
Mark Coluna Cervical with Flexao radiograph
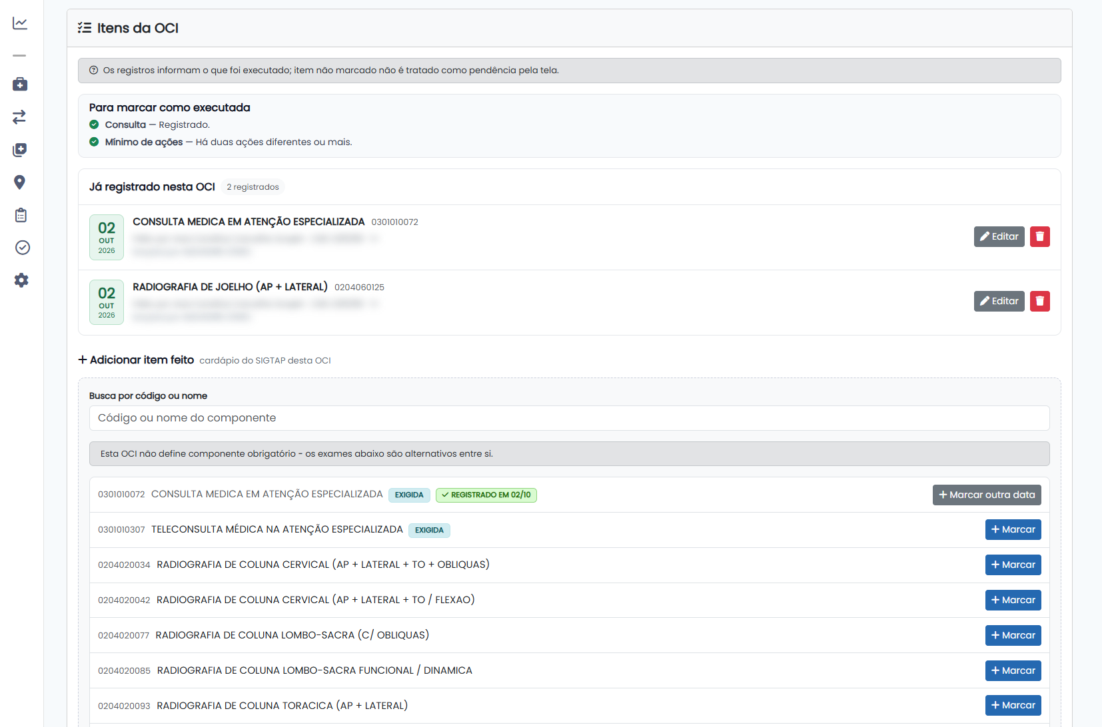(x=1013, y=600)
